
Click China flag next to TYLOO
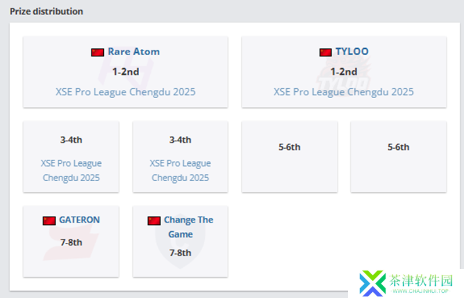(x=325, y=52)
